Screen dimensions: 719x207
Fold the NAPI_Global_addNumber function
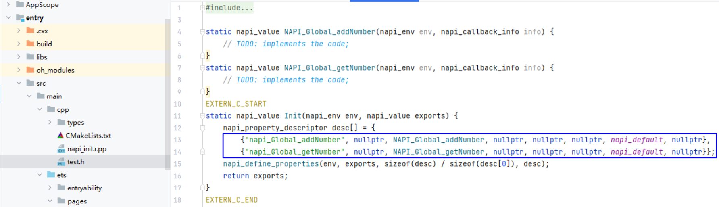[x=202, y=32]
